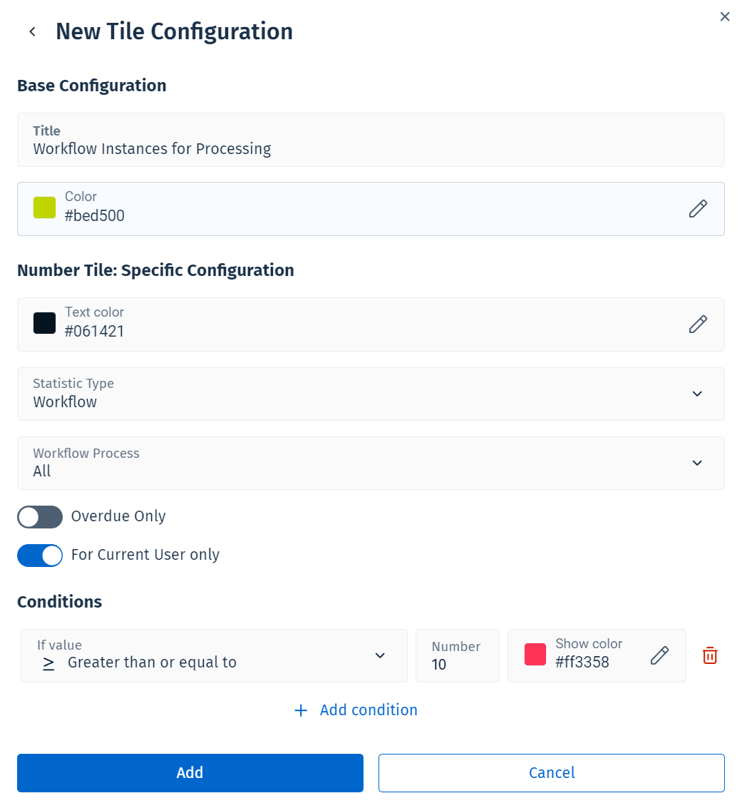Open the Statistic Type dropdown

click(697, 394)
